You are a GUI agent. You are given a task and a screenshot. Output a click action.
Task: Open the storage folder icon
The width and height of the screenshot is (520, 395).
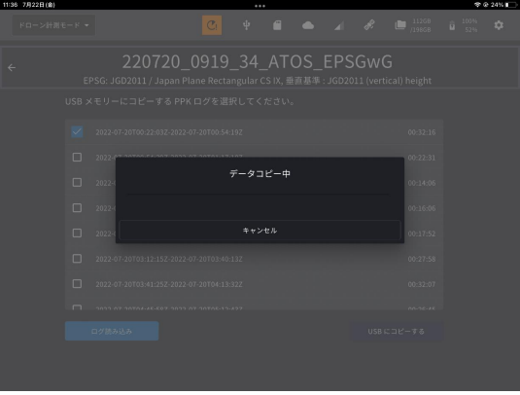pyautogui.click(x=400, y=25)
